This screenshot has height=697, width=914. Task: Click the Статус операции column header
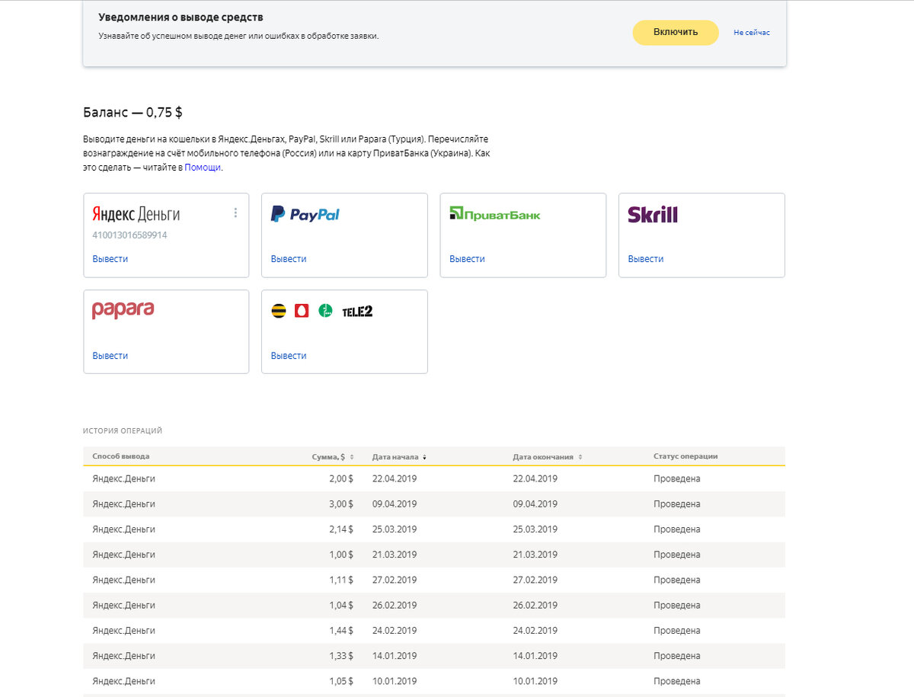pyautogui.click(x=685, y=456)
